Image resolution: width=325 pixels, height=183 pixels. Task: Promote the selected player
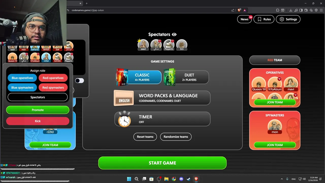[38, 110]
